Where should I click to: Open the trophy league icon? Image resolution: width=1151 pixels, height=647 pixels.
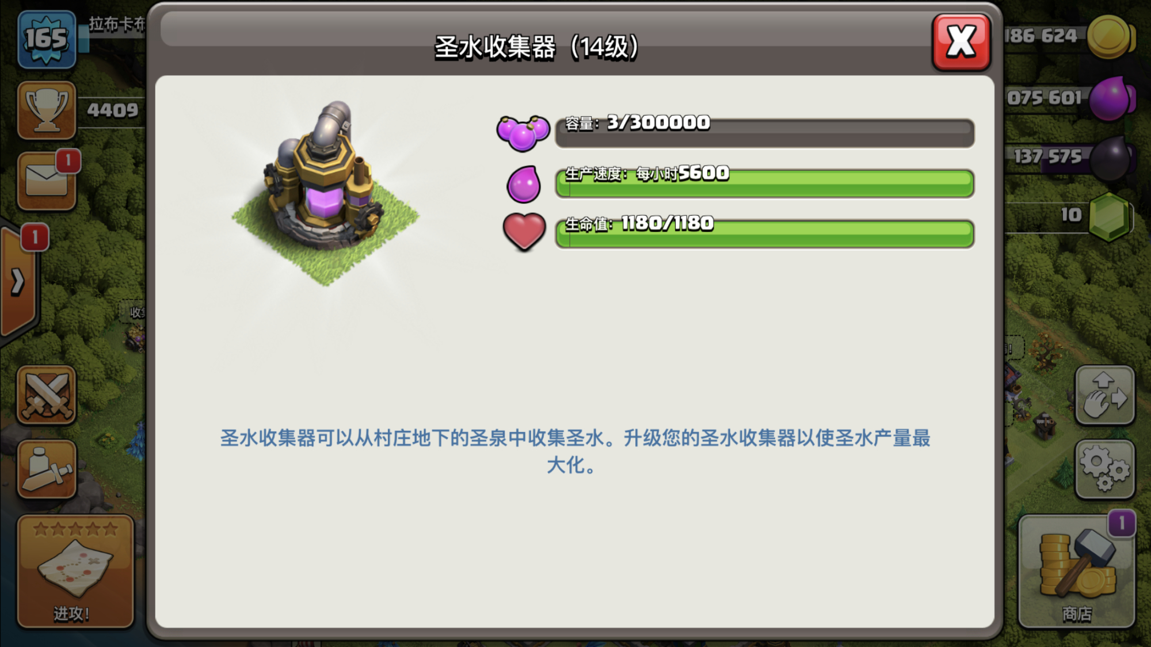(x=47, y=110)
